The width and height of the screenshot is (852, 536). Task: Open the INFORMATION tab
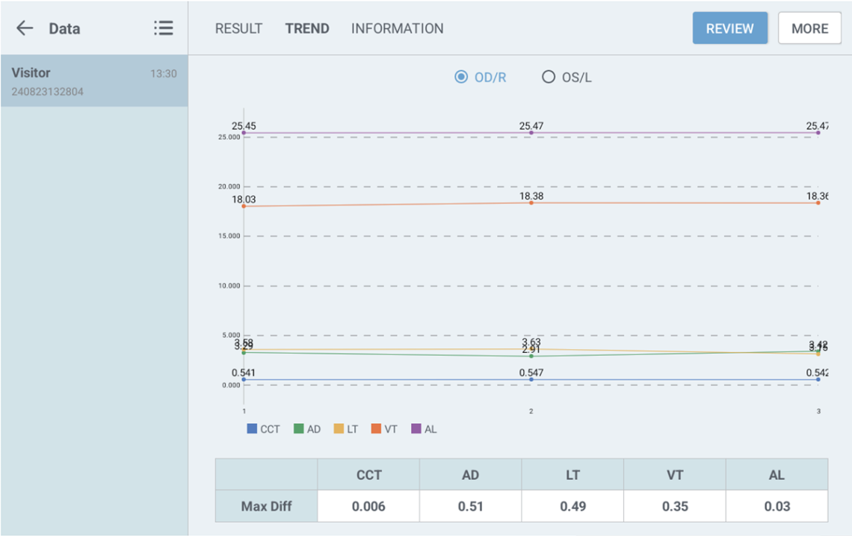coord(397,28)
